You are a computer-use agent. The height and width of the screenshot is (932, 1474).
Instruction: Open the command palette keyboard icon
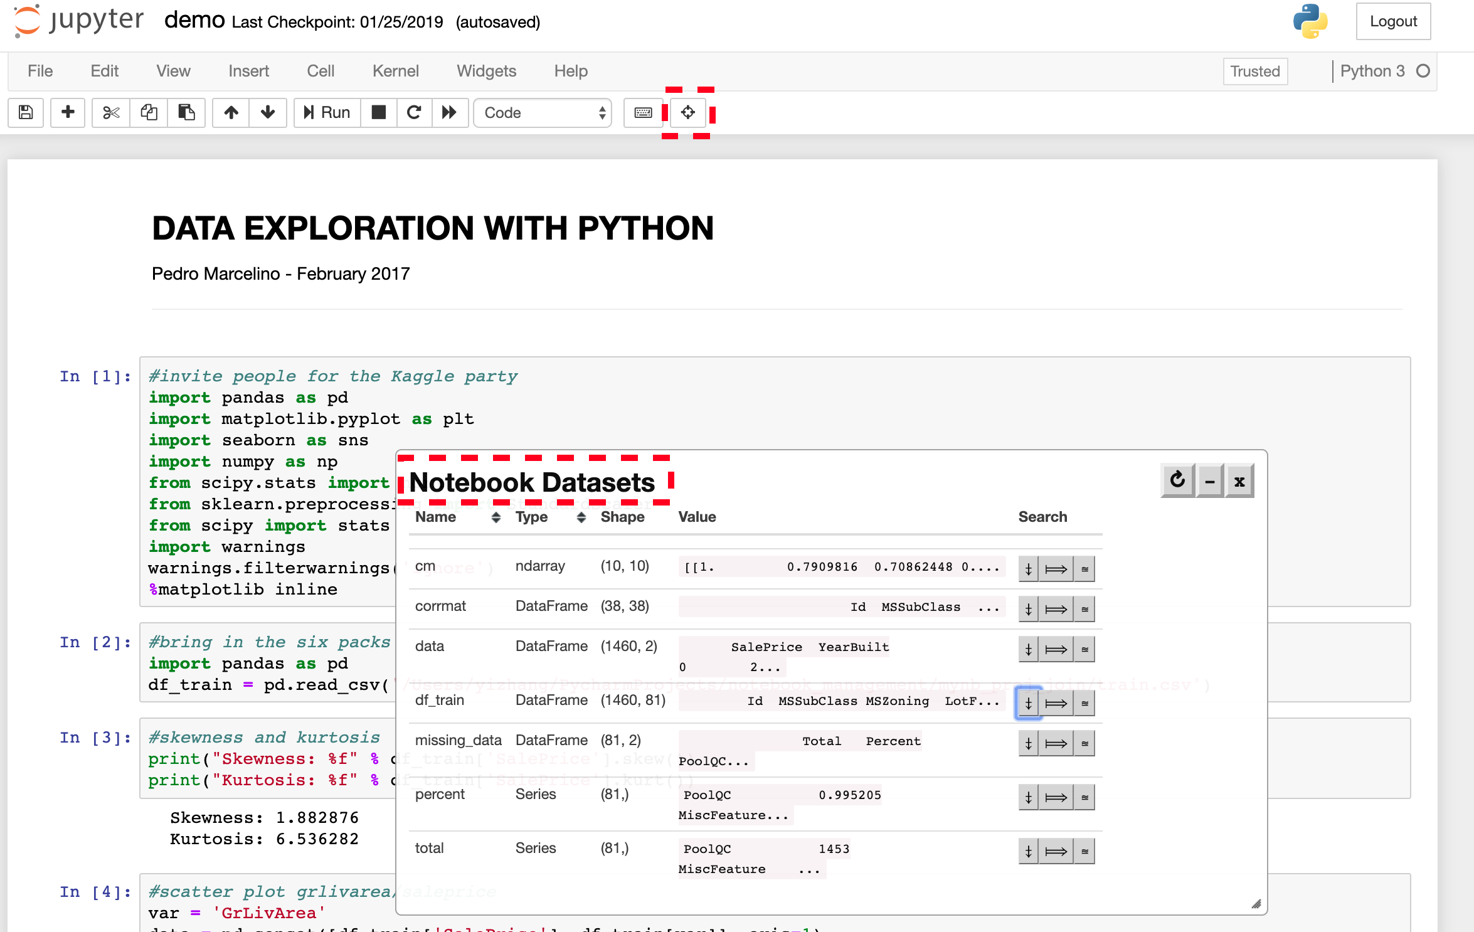pyautogui.click(x=643, y=112)
